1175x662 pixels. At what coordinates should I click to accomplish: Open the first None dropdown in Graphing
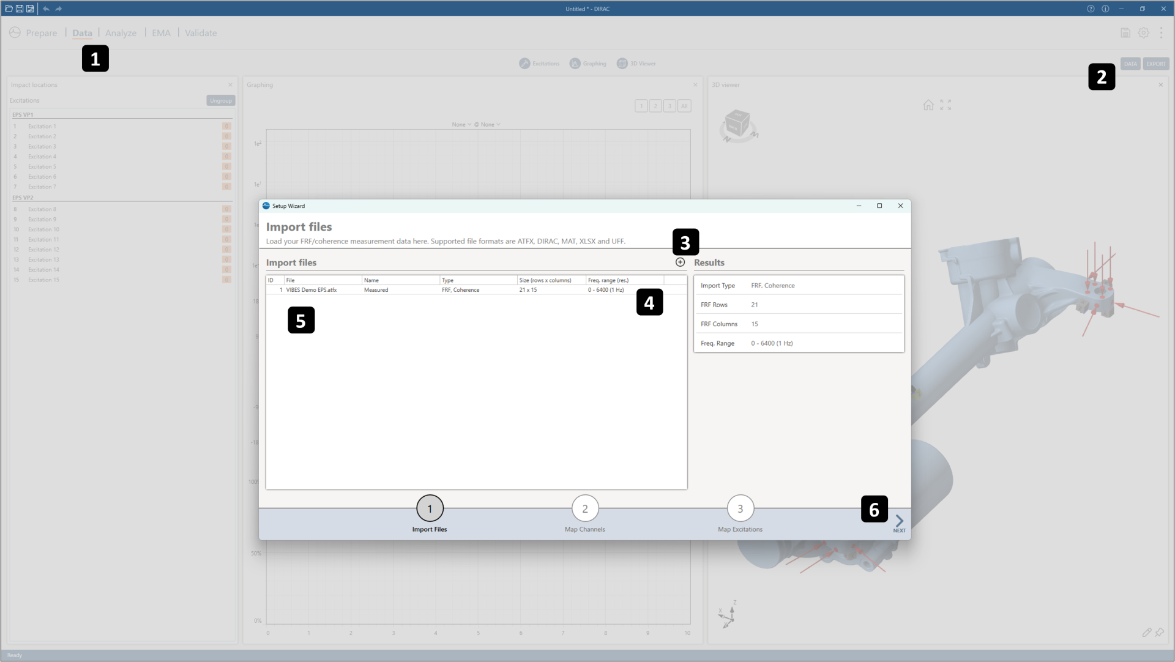point(461,124)
